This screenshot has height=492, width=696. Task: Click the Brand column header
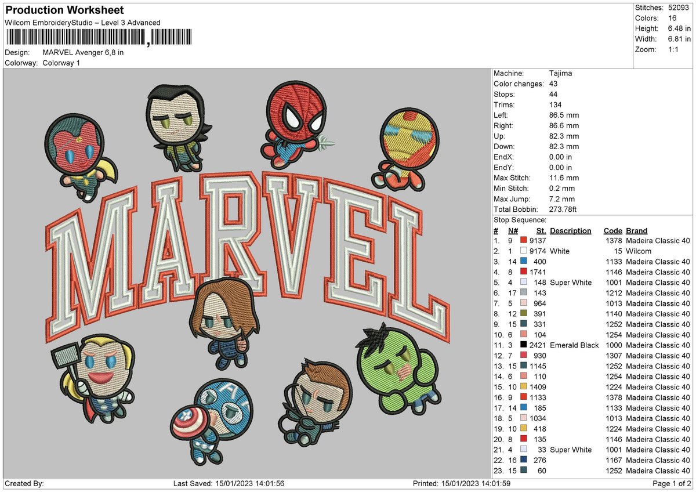point(637,230)
